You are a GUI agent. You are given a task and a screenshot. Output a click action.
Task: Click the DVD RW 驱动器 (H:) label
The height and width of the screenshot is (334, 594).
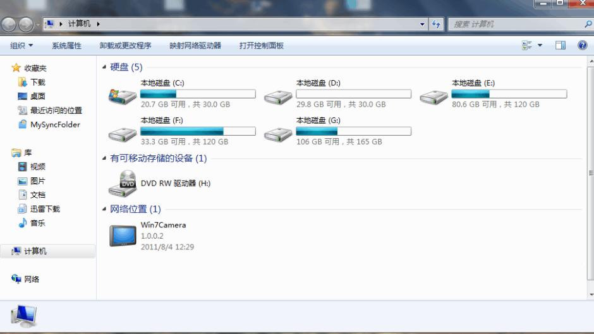pos(176,183)
